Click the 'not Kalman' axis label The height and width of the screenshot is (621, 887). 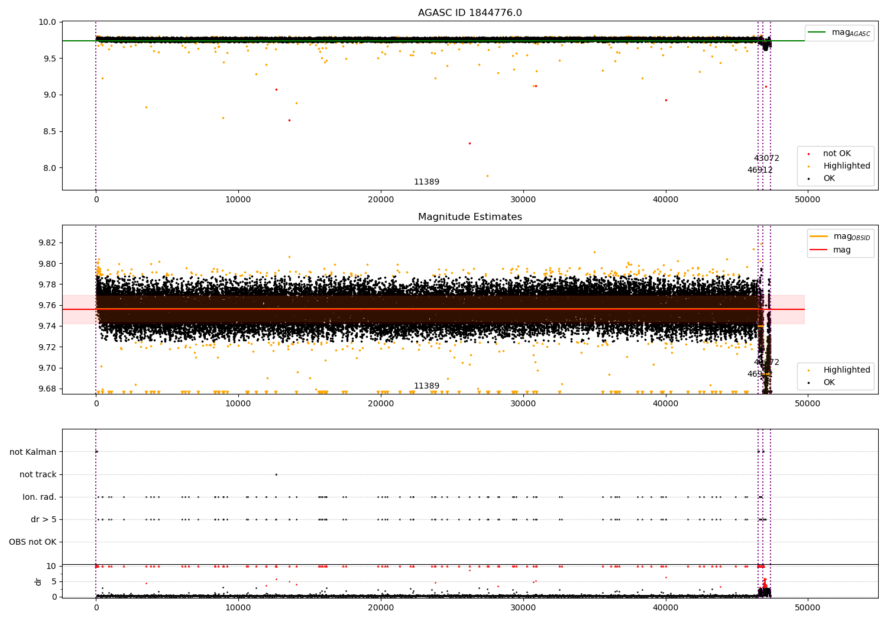point(33,452)
